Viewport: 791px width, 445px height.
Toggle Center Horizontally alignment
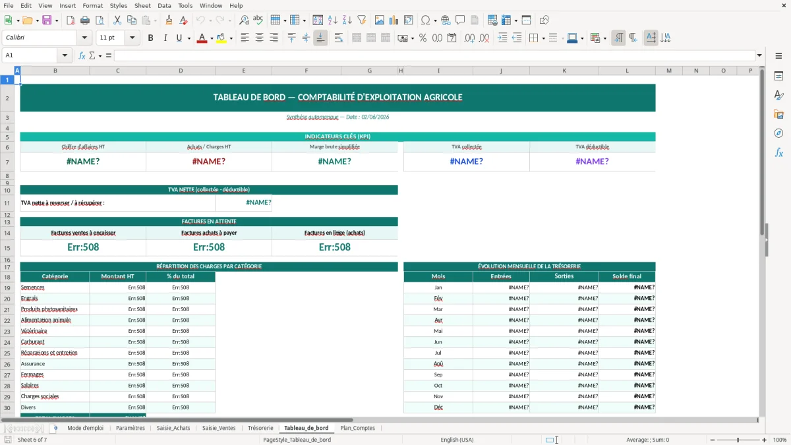coord(259,38)
